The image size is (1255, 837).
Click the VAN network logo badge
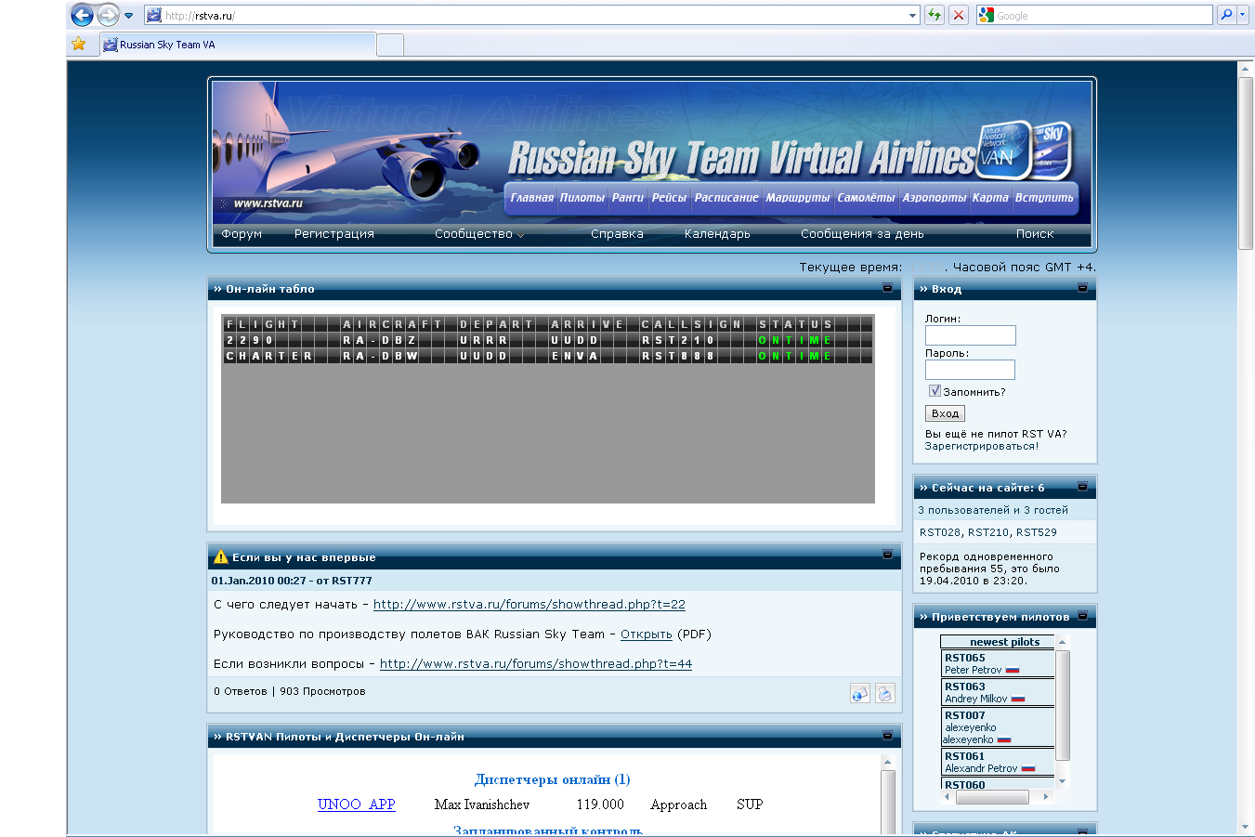click(1005, 150)
